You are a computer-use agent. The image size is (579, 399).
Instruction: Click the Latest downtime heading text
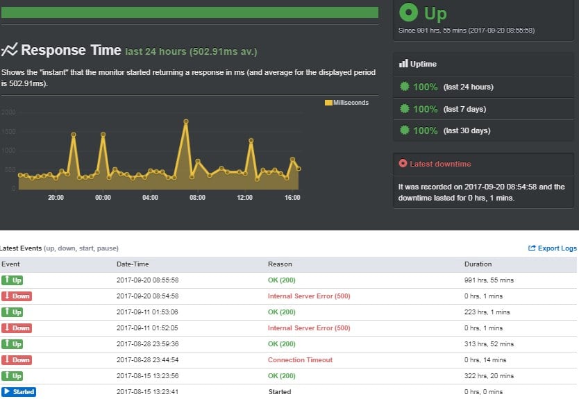440,164
